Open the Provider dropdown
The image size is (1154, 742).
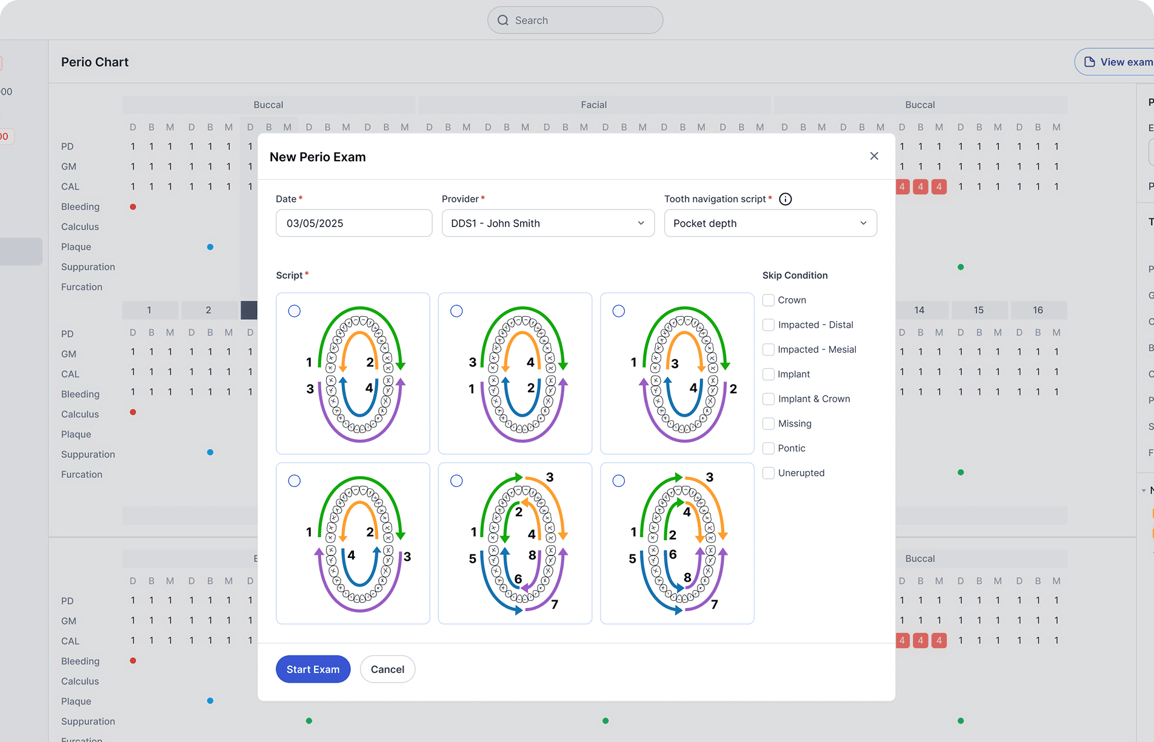[x=548, y=224]
